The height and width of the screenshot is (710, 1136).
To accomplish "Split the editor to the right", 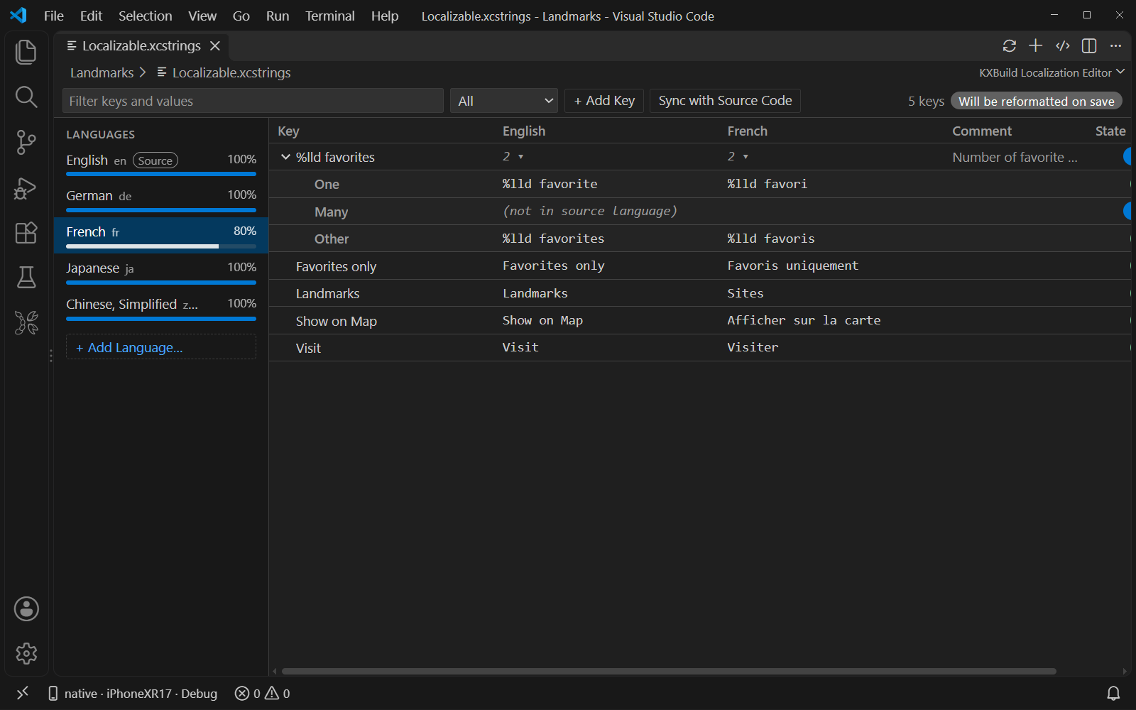I will 1089,46.
